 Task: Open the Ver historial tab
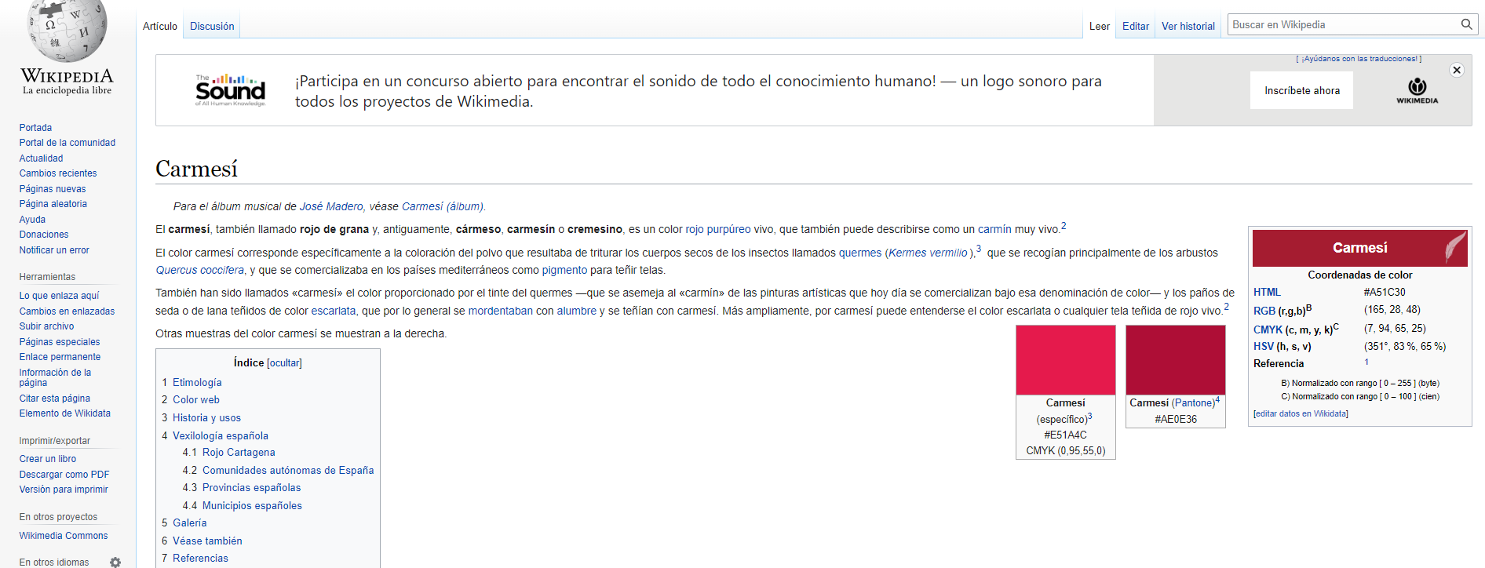(1188, 26)
